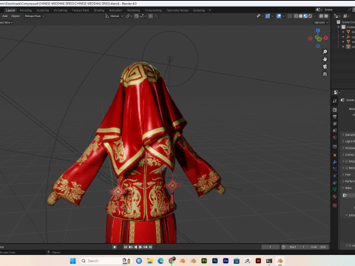The height and width of the screenshot is (266, 355).
Task: Open the overlays options dropdown arrow
Action: 283,16
